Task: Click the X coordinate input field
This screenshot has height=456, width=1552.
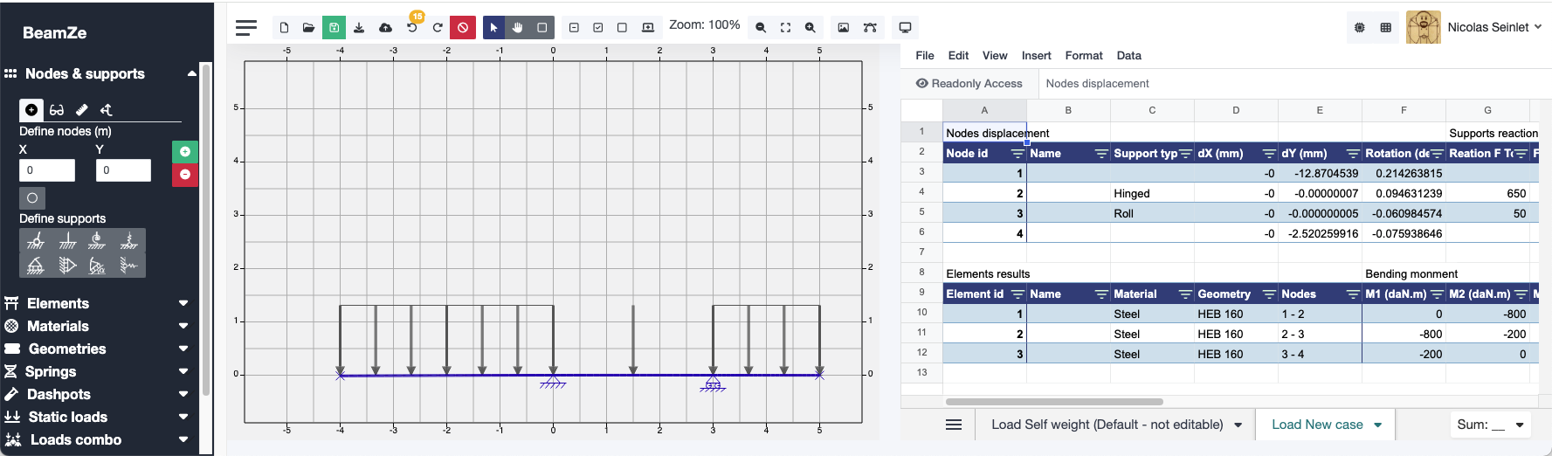Action: (x=47, y=170)
